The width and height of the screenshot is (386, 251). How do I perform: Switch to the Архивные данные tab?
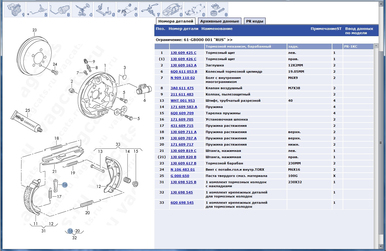pyautogui.click(x=219, y=21)
